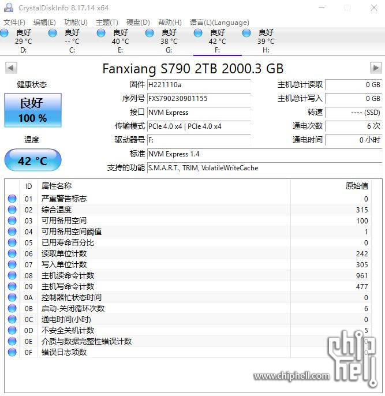
Task: Click the 属性名称 column header
Action: coord(164,186)
